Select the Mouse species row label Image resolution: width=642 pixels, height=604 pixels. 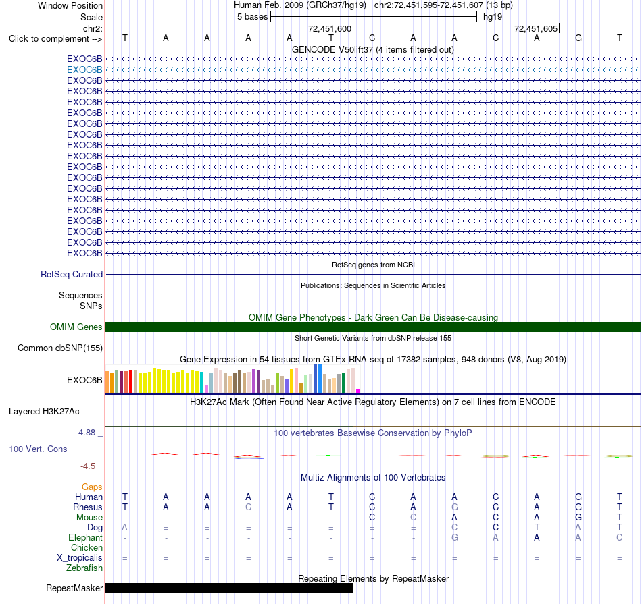pyautogui.click(x=89, y=518)
